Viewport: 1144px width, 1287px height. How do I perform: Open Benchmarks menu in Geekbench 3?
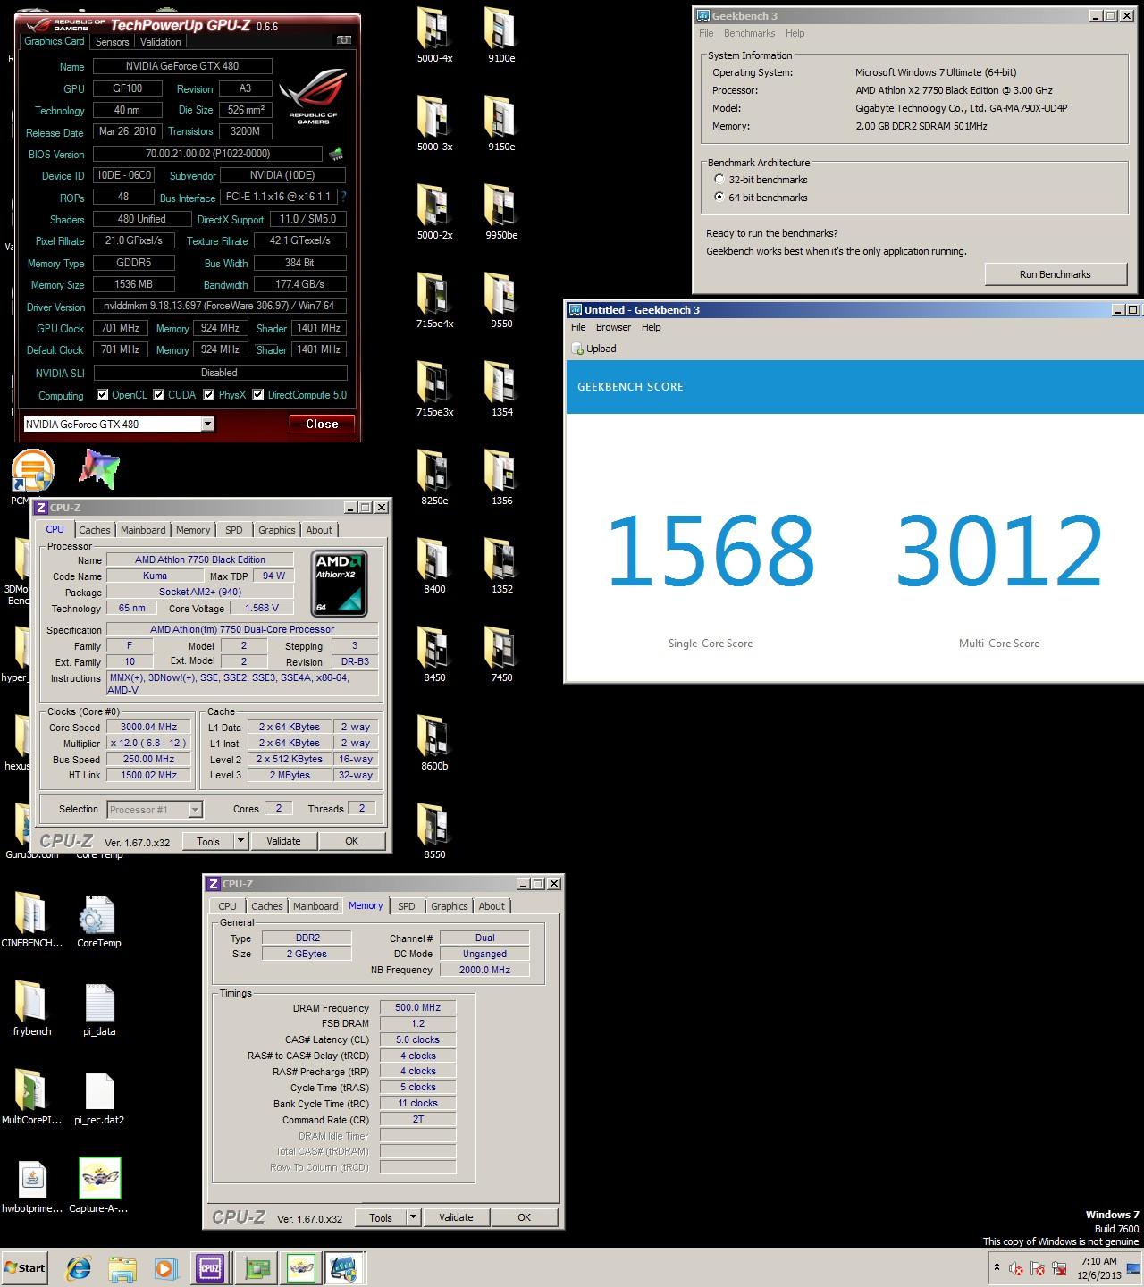749,33
